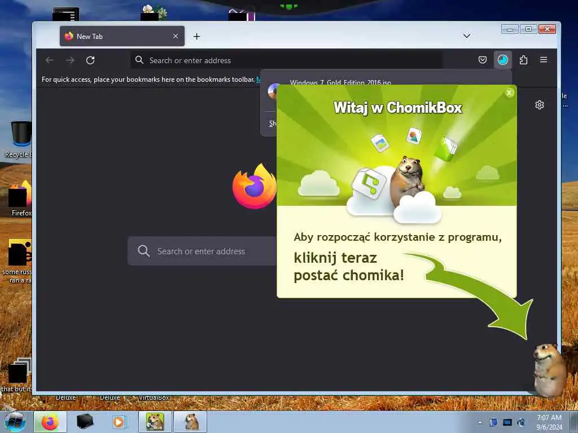Open the Firefox hamburger application menu

544,60
